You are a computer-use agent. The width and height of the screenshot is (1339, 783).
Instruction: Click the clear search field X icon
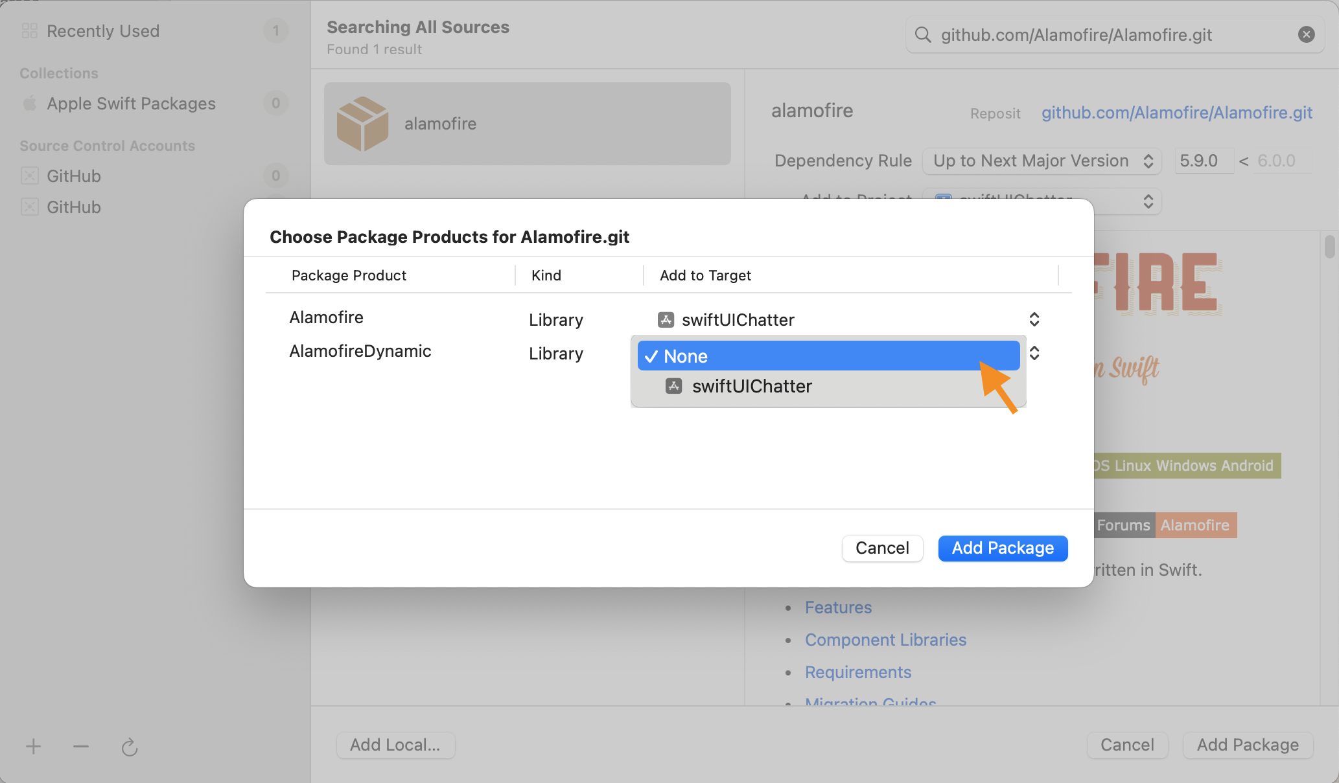(1306, 34)
